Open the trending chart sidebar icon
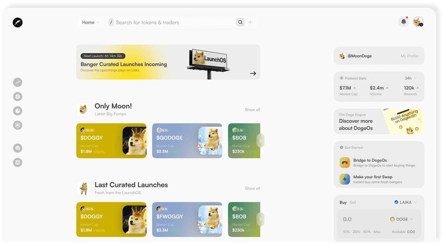 pyautogui.click(x=17, y=82)
